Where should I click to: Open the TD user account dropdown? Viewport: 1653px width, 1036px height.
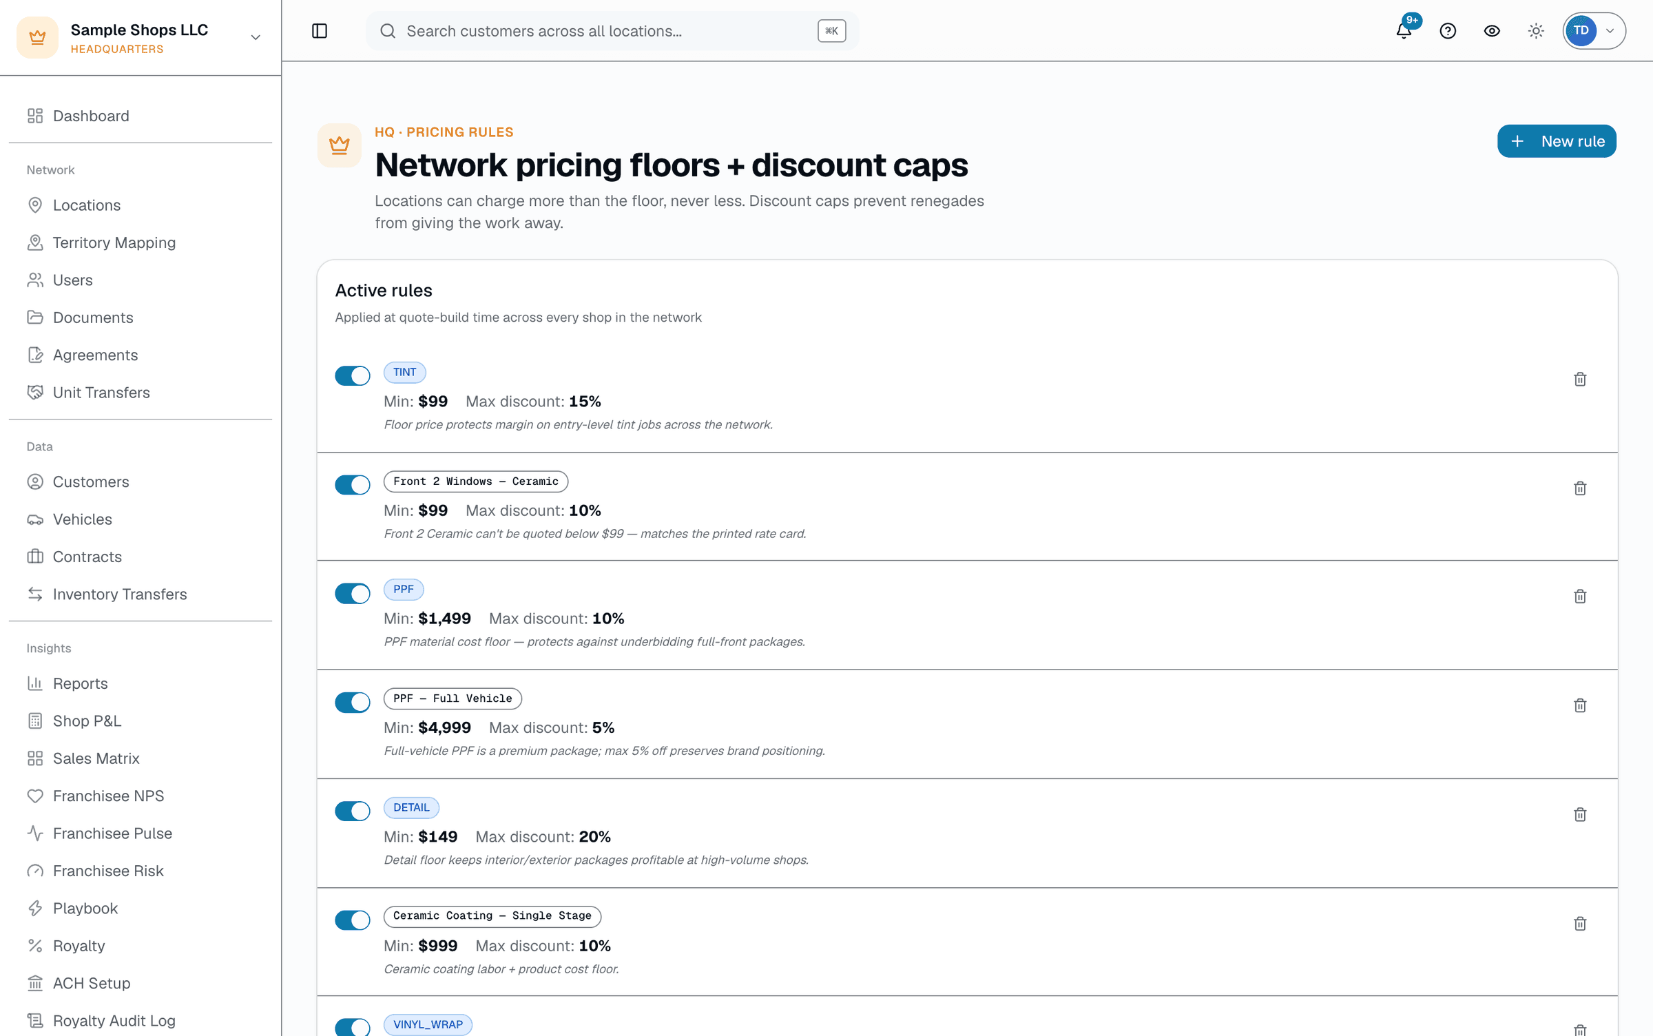(1594, 31)
